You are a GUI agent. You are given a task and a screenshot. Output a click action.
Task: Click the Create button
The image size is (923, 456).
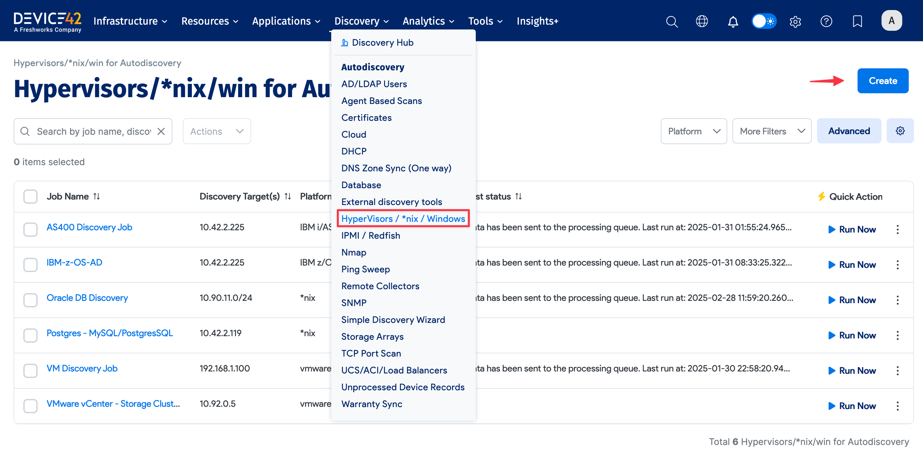[882, 81]
